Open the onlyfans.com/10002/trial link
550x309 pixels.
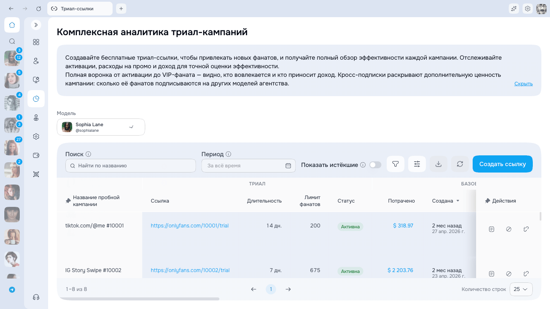click(x=190, y=270)
